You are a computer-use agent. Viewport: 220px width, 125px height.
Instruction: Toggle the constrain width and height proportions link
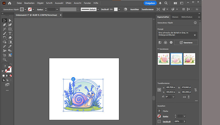click(x=196, y=90)
